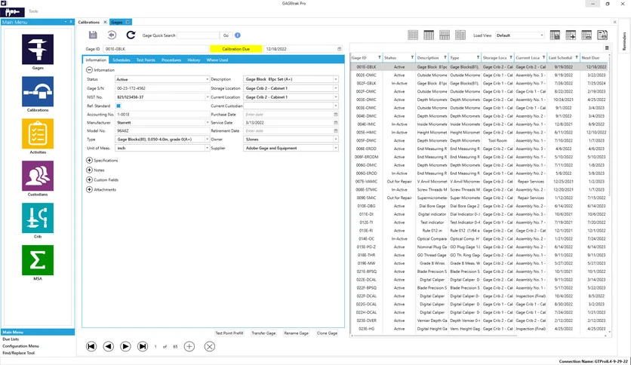Open Find/Replace Tool in left panel
This screenshot has height=365, width=631.
(19, 353)
